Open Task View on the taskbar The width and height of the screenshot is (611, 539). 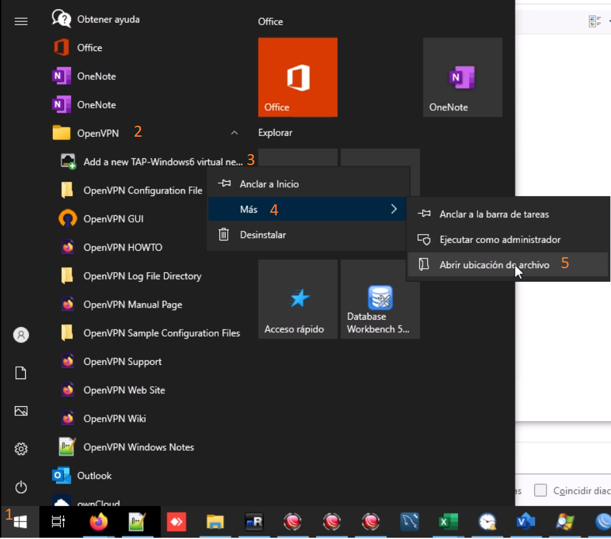pos(59,522)
